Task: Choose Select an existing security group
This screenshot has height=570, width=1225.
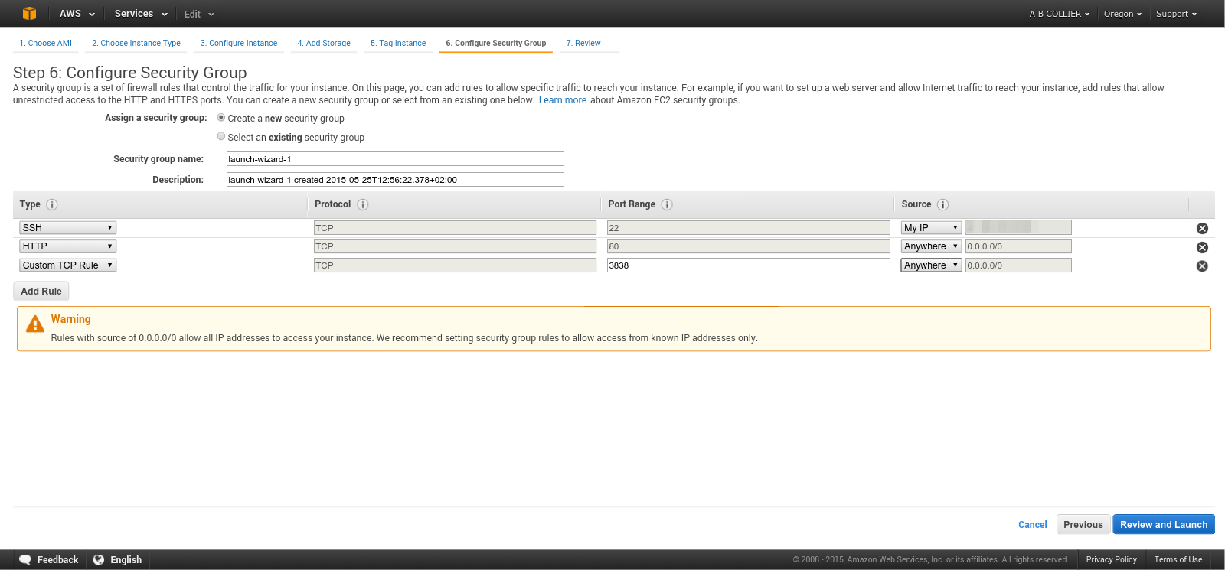Action: tap(221, 136)
